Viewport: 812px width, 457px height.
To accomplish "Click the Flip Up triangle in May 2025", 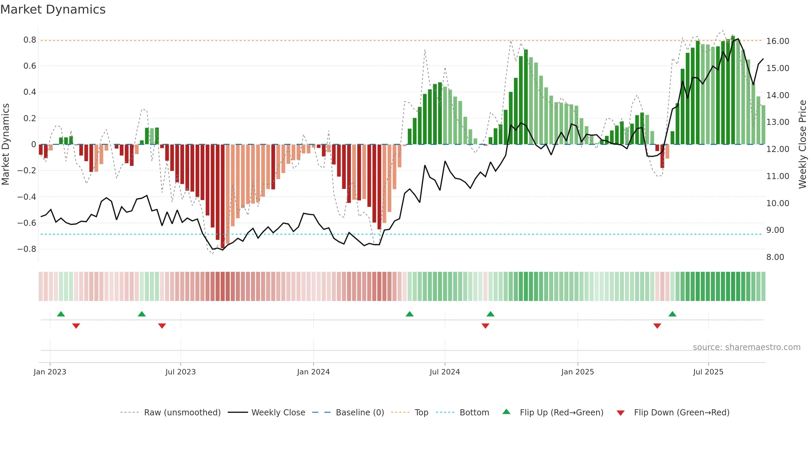I will click(x=673, y=314).
